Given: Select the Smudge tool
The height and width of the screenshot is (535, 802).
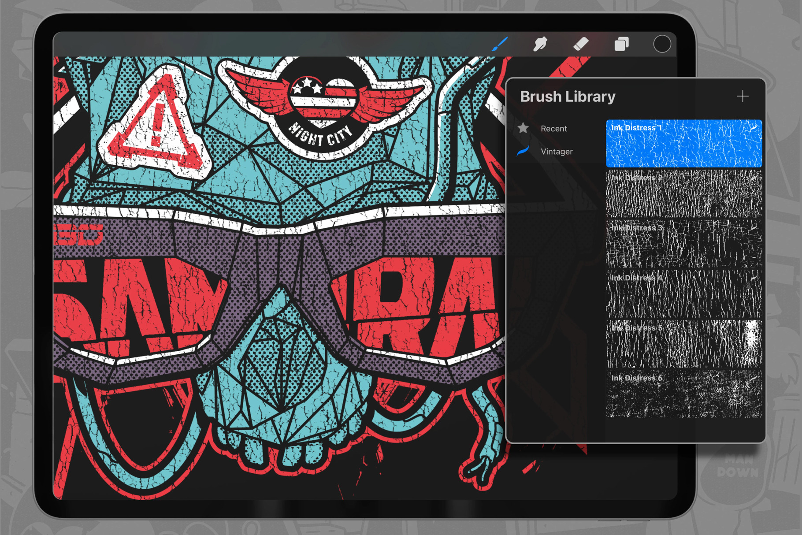Looking at the screenshot, I should pos(540,44).
